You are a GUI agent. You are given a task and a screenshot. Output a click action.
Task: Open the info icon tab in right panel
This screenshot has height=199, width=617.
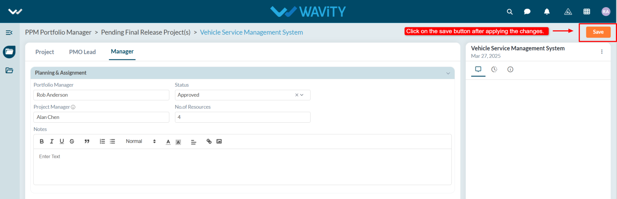point(510,70)
